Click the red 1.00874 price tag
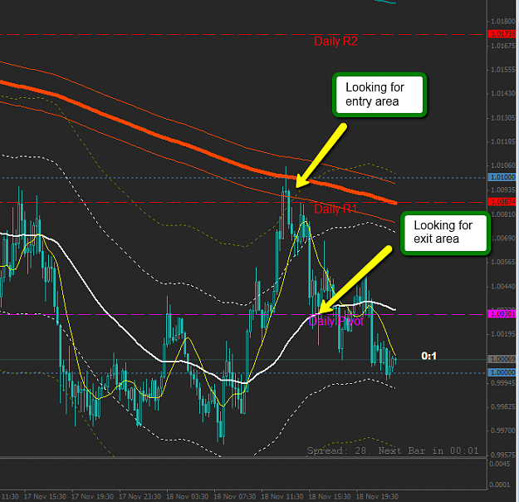519x502 pixels. [x=502, y=202]
